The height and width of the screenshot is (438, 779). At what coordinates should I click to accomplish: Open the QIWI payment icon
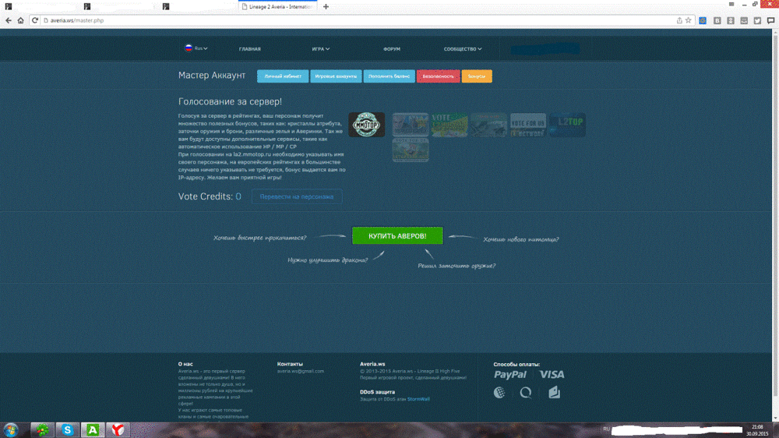click(x=526, y=393)
